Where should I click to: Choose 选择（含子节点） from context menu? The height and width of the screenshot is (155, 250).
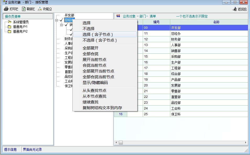click(x=98, y=35)
